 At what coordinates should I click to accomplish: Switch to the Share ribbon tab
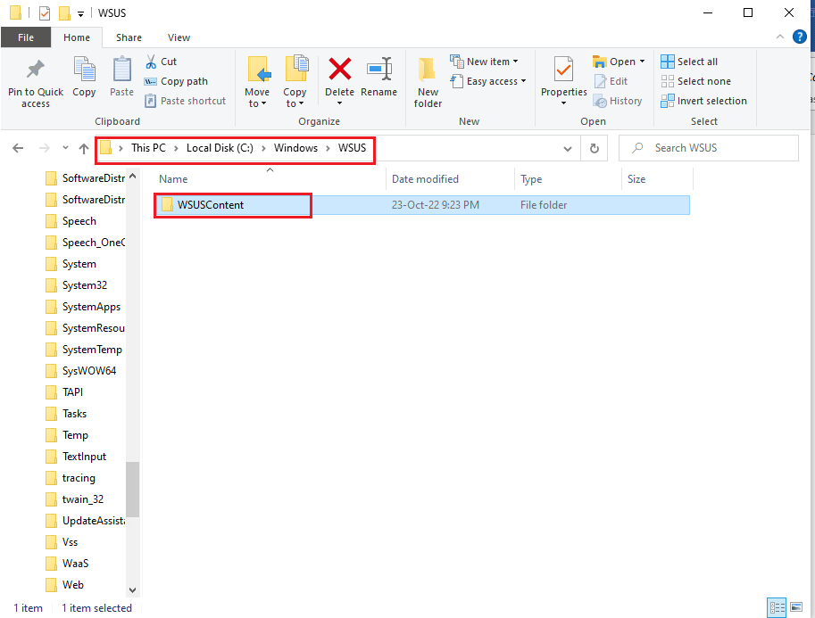[129, 37]
